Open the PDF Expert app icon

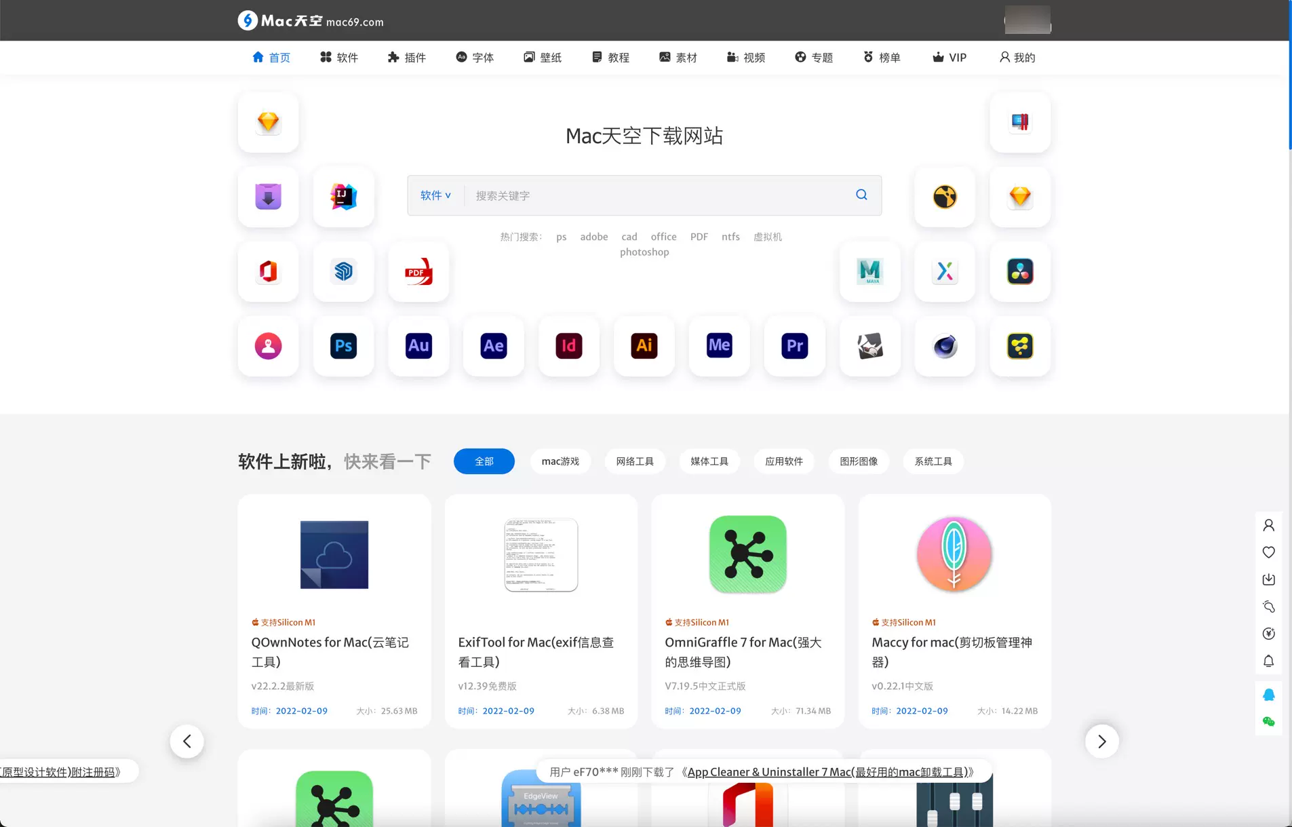(x=418, y=272)
